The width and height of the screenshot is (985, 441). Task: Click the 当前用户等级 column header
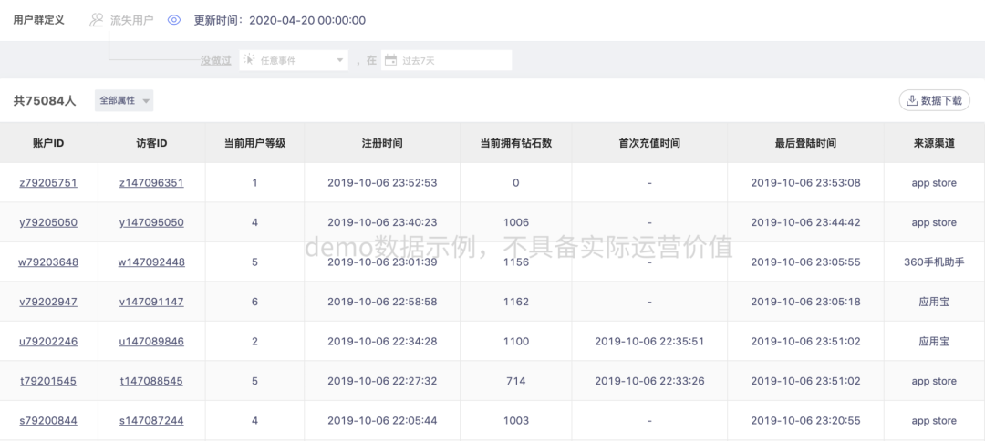coord(255,143)
